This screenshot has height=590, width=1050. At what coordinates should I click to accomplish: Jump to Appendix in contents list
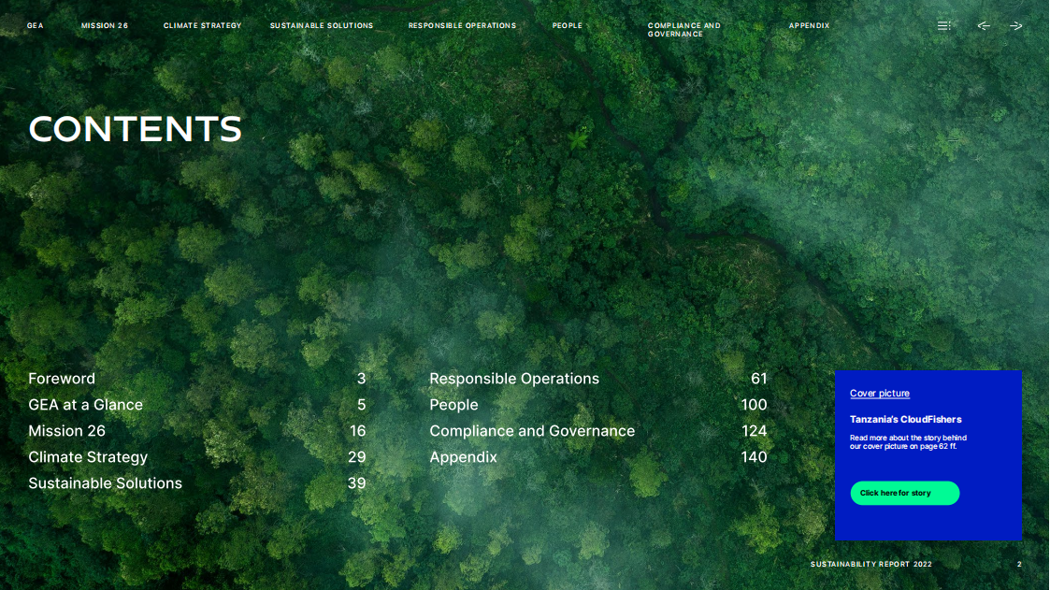point(463,457)
